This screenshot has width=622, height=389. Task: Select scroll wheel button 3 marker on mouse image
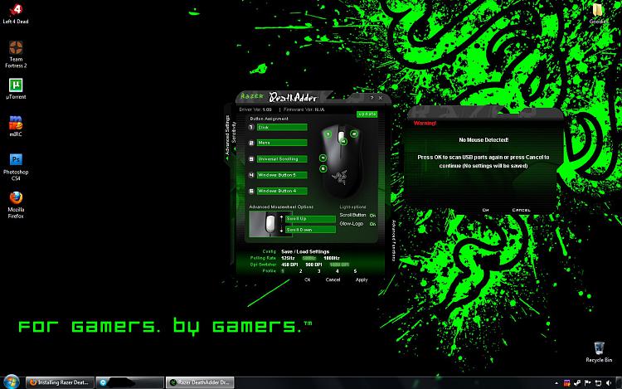point(343,141)
